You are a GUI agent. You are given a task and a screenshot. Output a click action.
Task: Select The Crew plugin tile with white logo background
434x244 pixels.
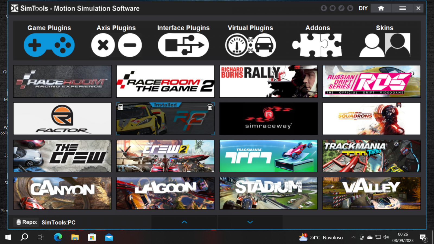(62, 156)
